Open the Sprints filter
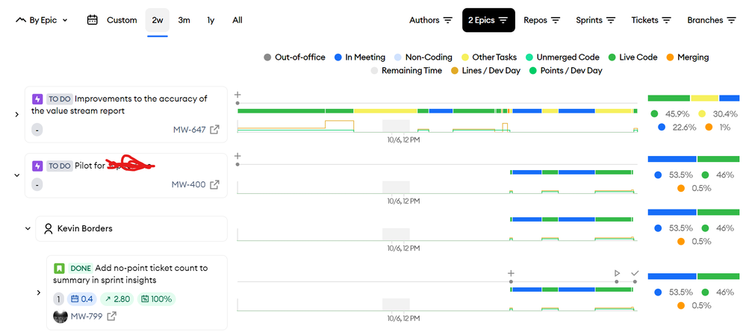This screenshot has width=746, height=335. [595, 20]
